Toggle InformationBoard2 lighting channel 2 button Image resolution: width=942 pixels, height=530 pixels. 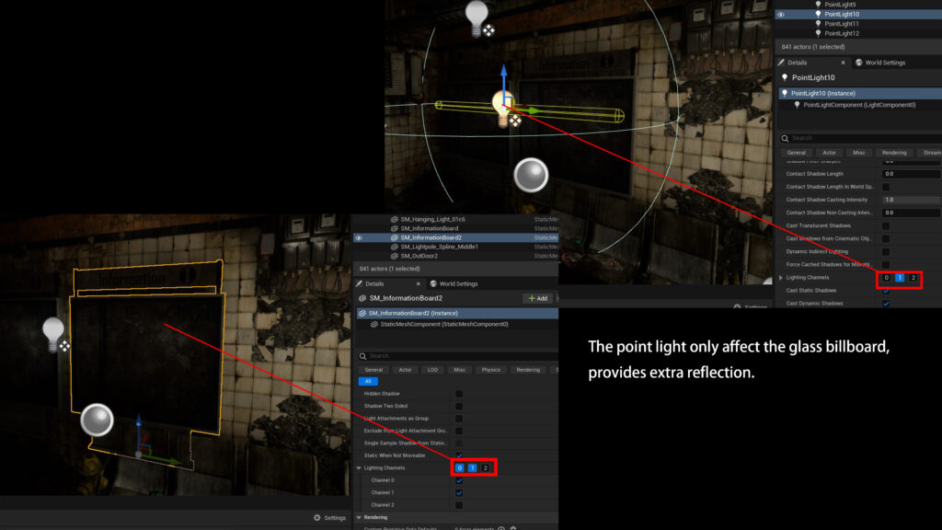486,468
